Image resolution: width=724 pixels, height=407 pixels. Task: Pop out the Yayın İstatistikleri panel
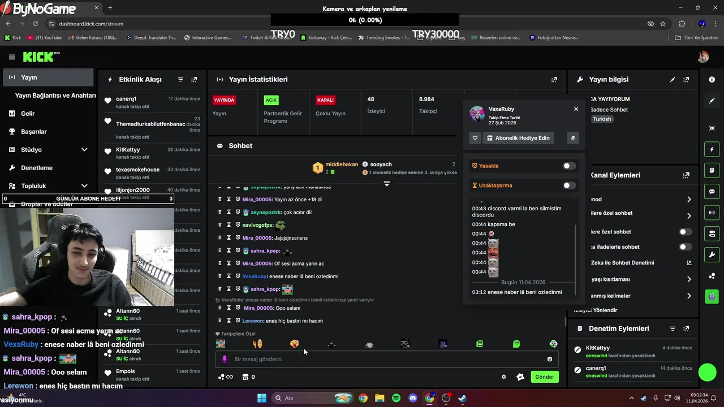pos(554,80)
